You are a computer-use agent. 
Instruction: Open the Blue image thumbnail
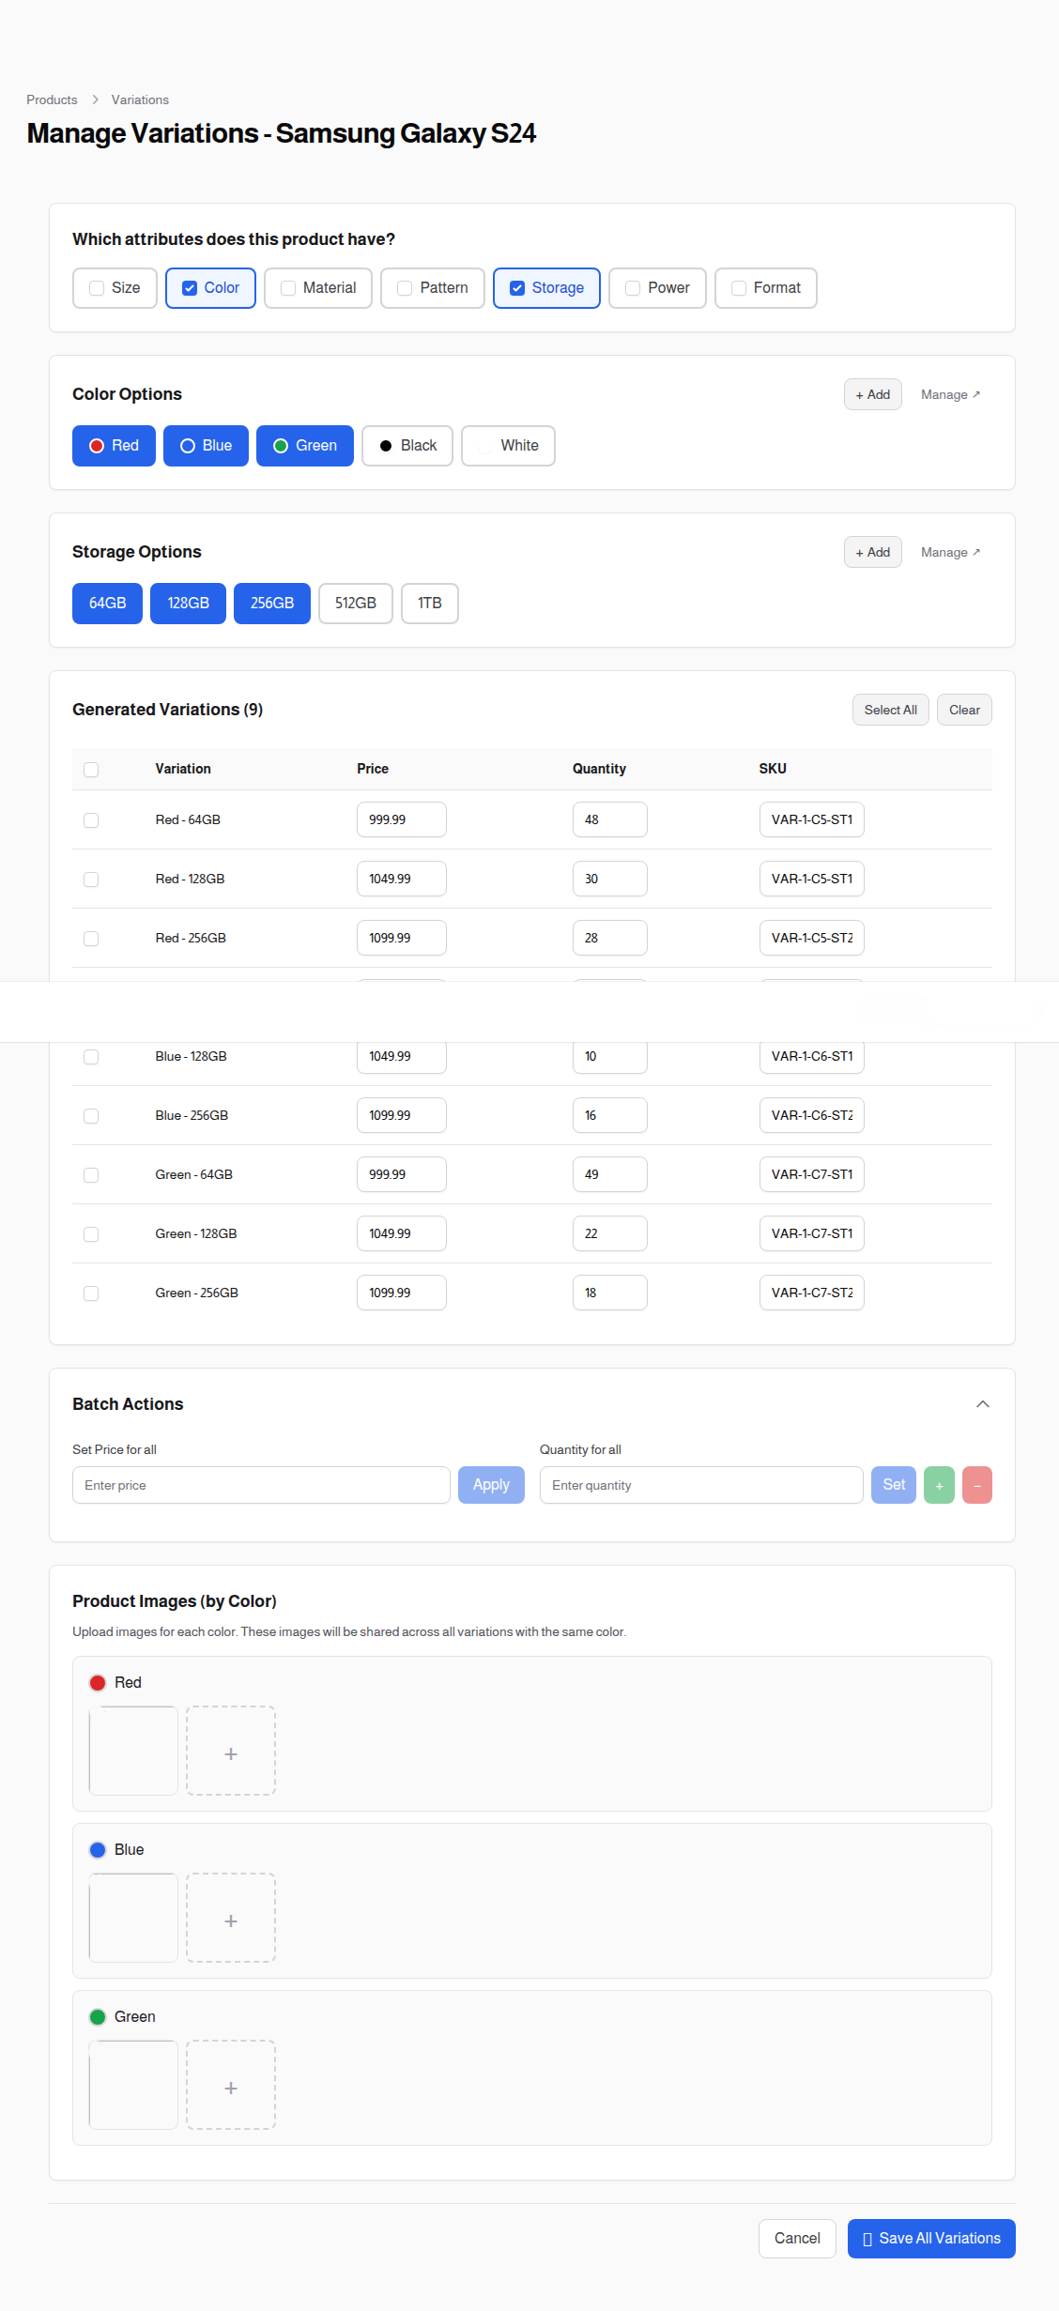(133, 1918)
